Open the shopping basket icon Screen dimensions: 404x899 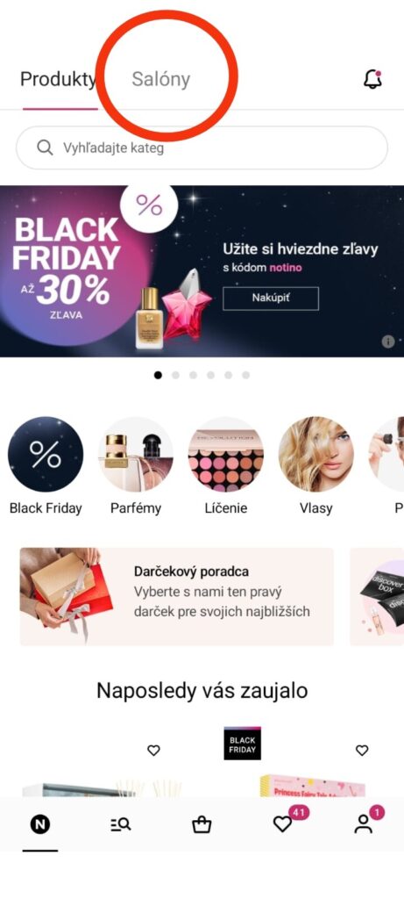(x=202, y=825)
